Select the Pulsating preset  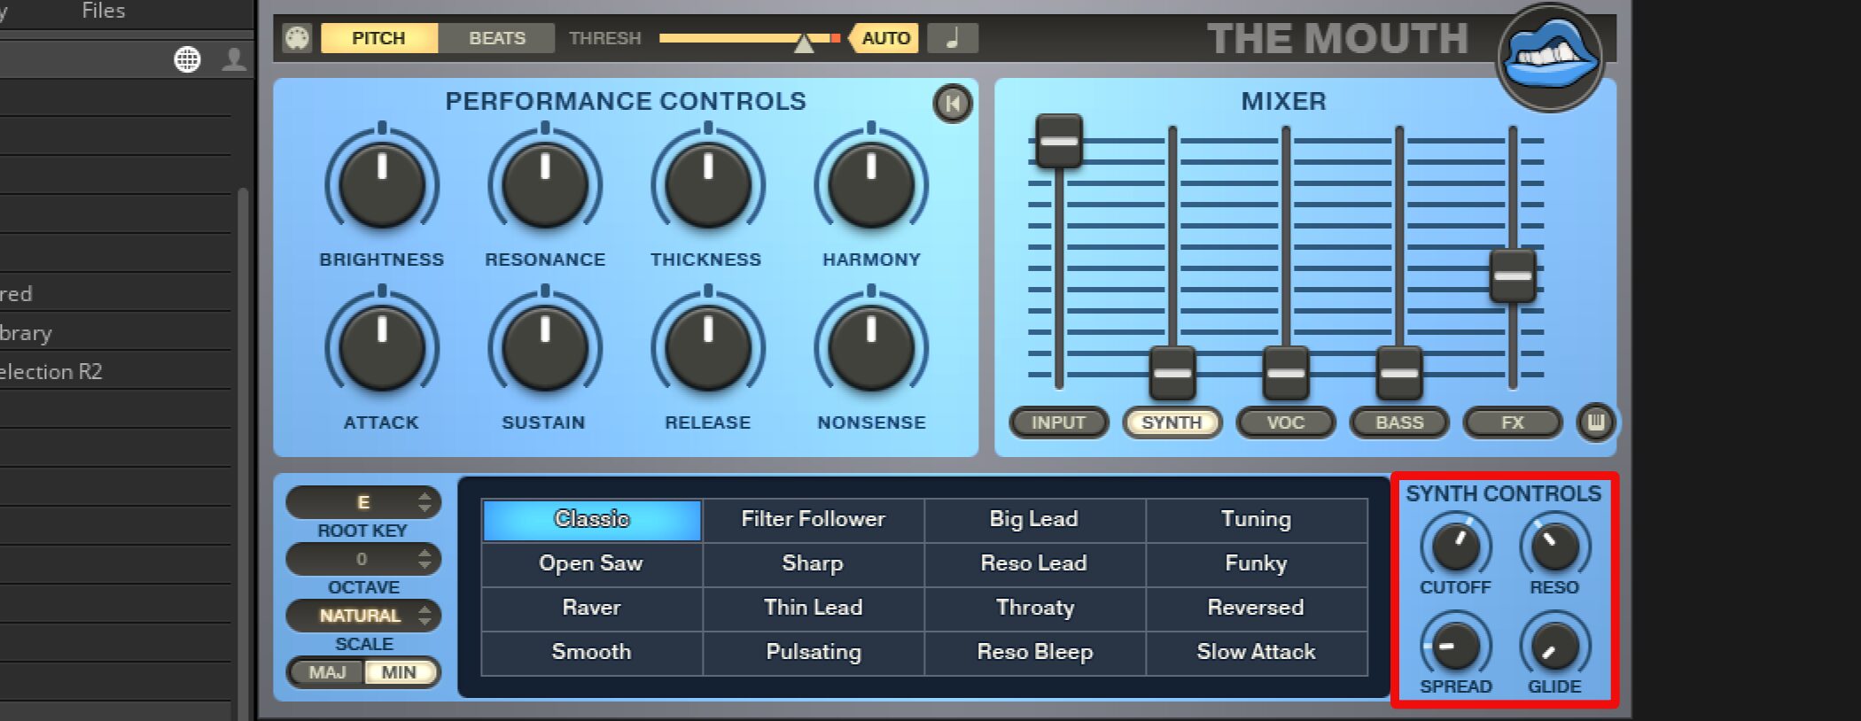coord(814,653)
